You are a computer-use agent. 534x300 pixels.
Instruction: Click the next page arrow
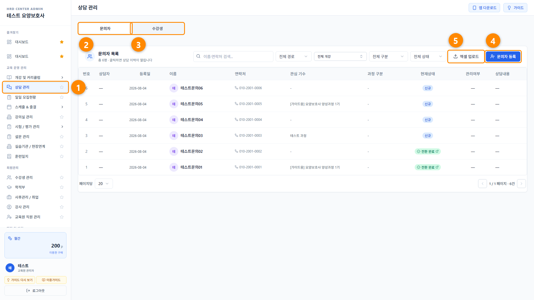(x=521, y=184)
